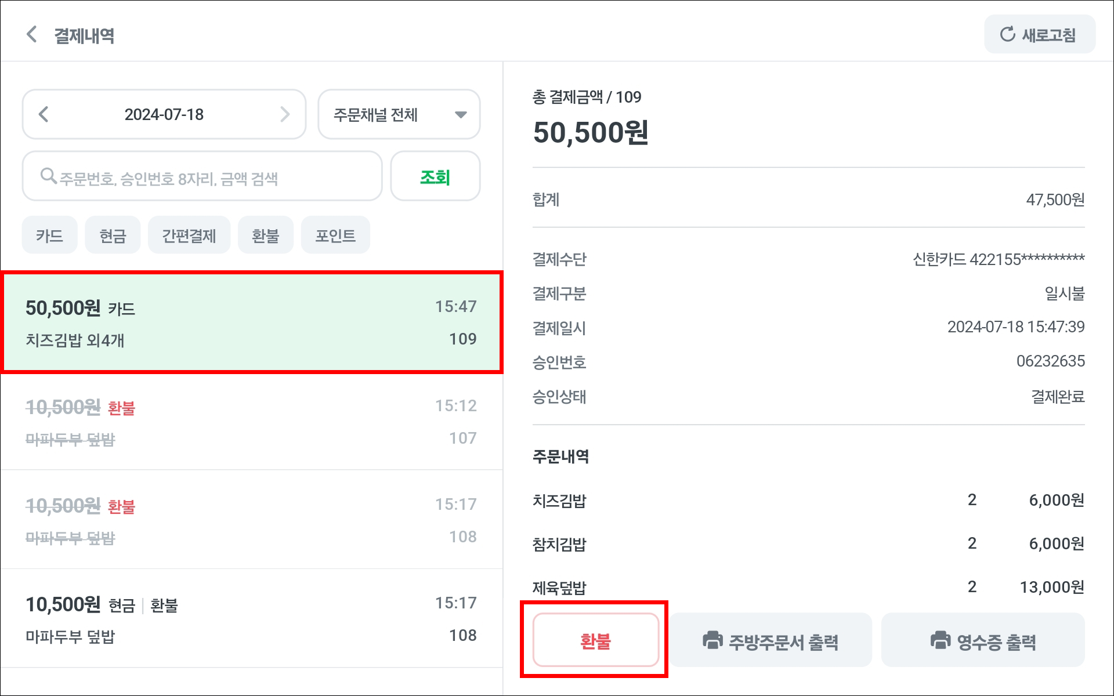Click the magnifier icon in search box
The image size is (1114, 696).
(48, 175)
